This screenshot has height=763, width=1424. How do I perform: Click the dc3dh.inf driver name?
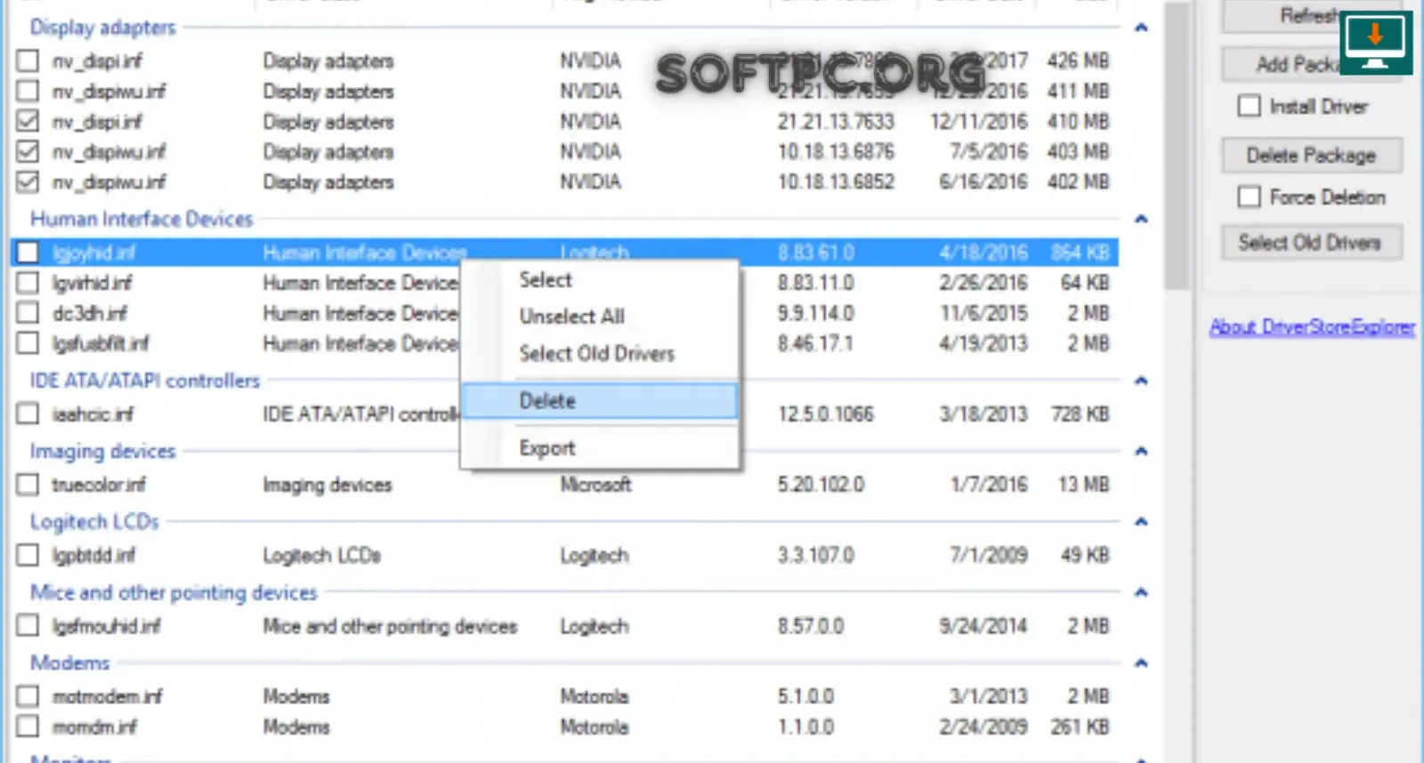click(90, 313)
